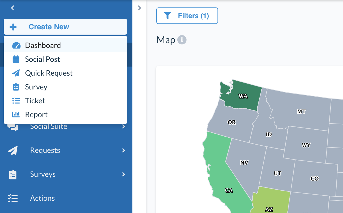Viewport: 343px width, 213px height.
Task: Click the Social Suite chat bubble icon
Action: (12, 126)
